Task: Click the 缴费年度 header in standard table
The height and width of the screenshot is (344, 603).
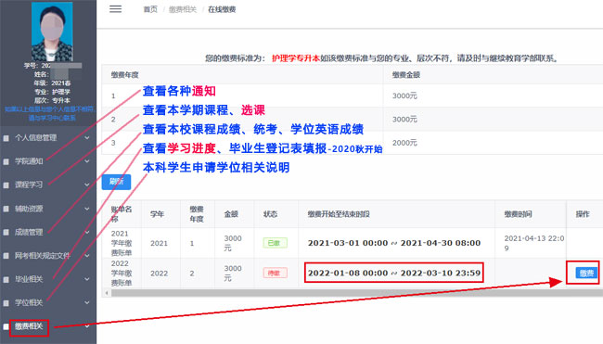Action: (x=124, y=75)
